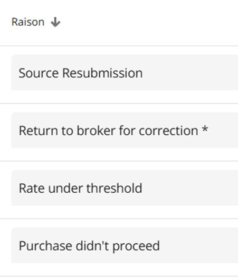The height and width of the screenshot is (278, 238).
Task: Focus the last row, Purchase didn't proceed
Action: click(x=125, y=245)
